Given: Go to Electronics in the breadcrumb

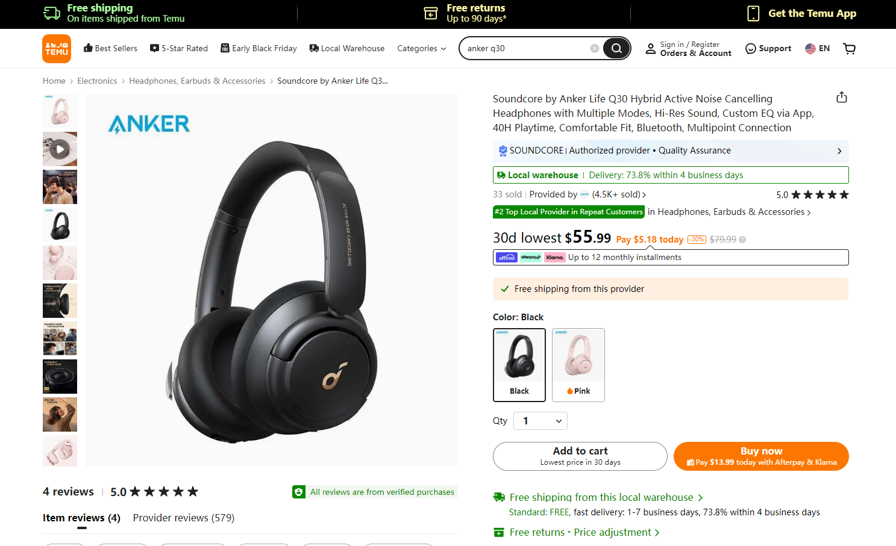Looking at the screenshot, I should tap(97, 81).
